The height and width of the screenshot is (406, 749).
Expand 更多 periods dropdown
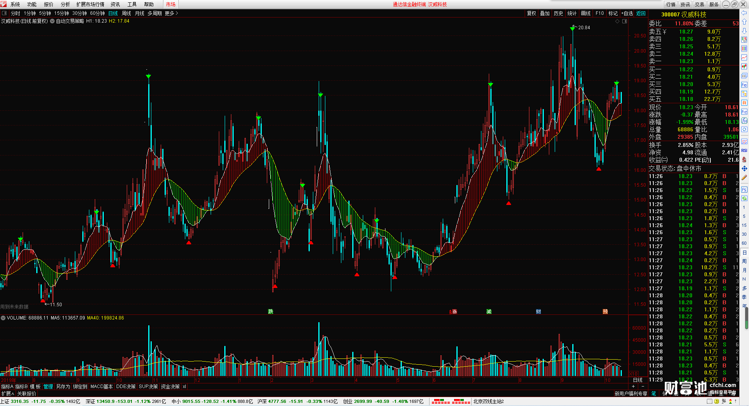(x=171, y=13)
